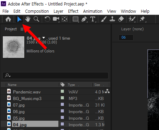This screenshot has width=159, height=130.
Task: Click the 06.jpg label color swatch
Action: click(62, 111)
